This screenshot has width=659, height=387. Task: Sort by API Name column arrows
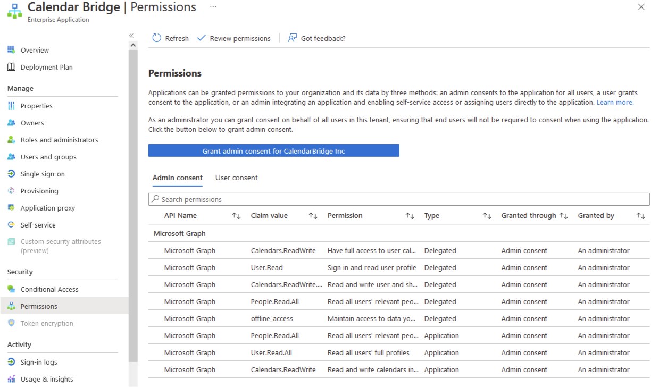point(237,216)
